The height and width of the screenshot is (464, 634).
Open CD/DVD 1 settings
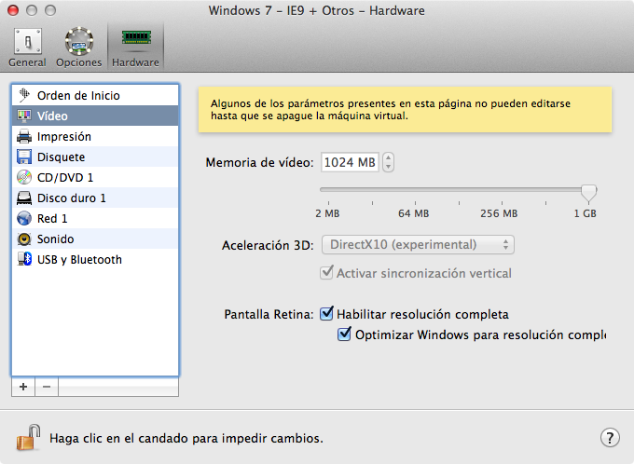click(95, 177)
